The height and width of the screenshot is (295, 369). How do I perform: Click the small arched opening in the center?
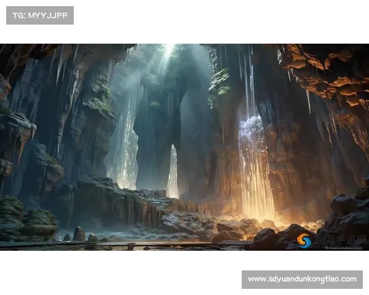[x=173, y=172]
